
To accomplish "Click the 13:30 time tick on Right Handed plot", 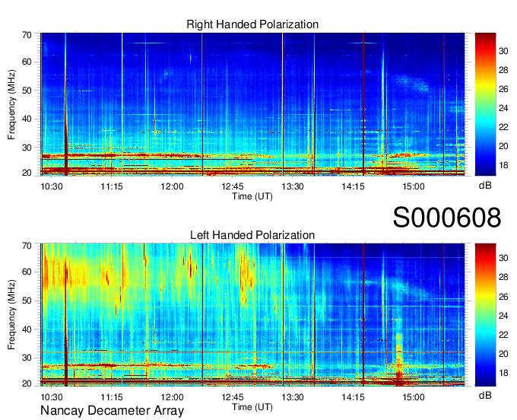I will coord(293,186).
